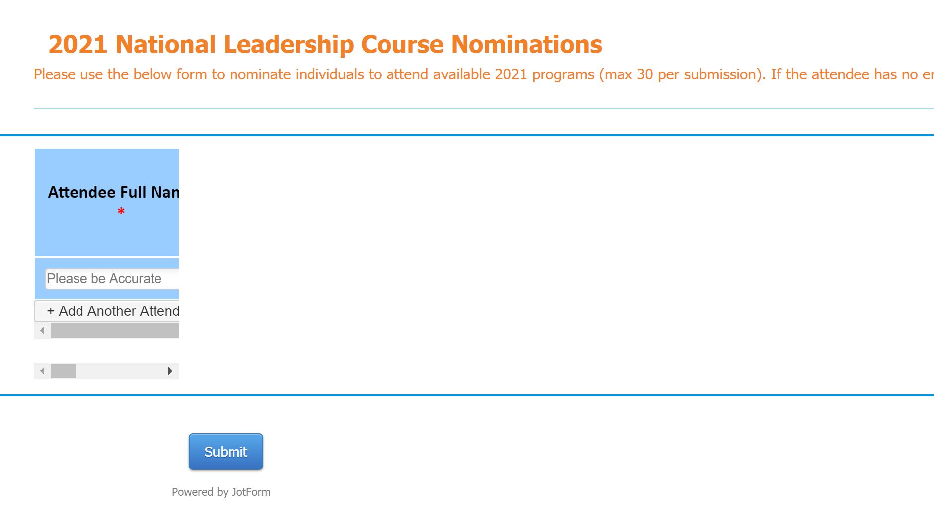The image size is (934, 518).
Task: Click the horizontal divider line below the instructions
Action: pyautogui.click(x=467, y=106)
